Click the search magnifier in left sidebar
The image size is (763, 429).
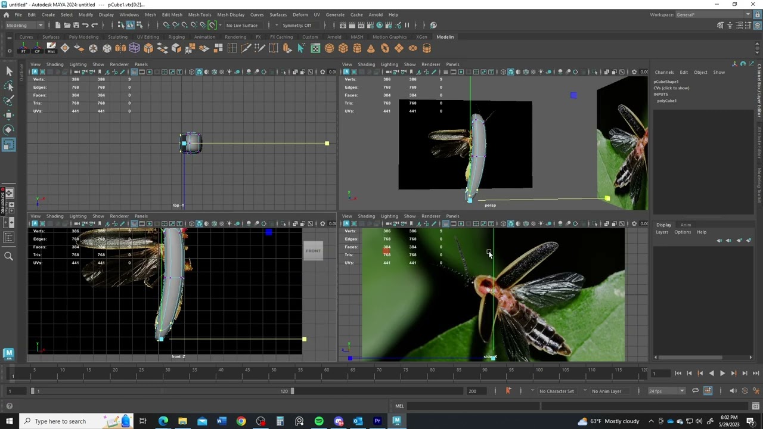click(8, 256)
